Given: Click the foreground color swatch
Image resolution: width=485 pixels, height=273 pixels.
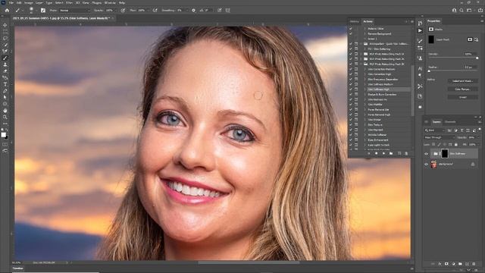Looking at the screenshot, I should click(x=3, y=135).
